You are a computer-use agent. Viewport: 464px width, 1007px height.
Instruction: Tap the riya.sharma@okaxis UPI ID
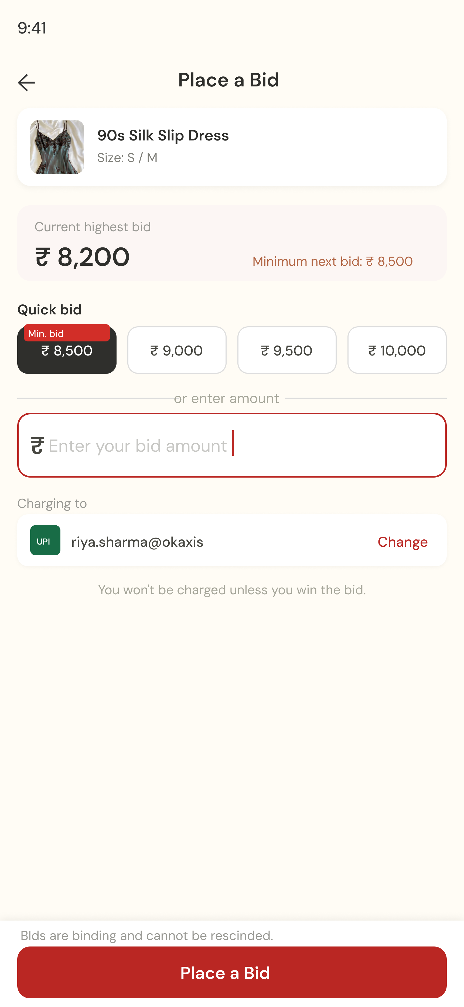(x=137, y=542)
